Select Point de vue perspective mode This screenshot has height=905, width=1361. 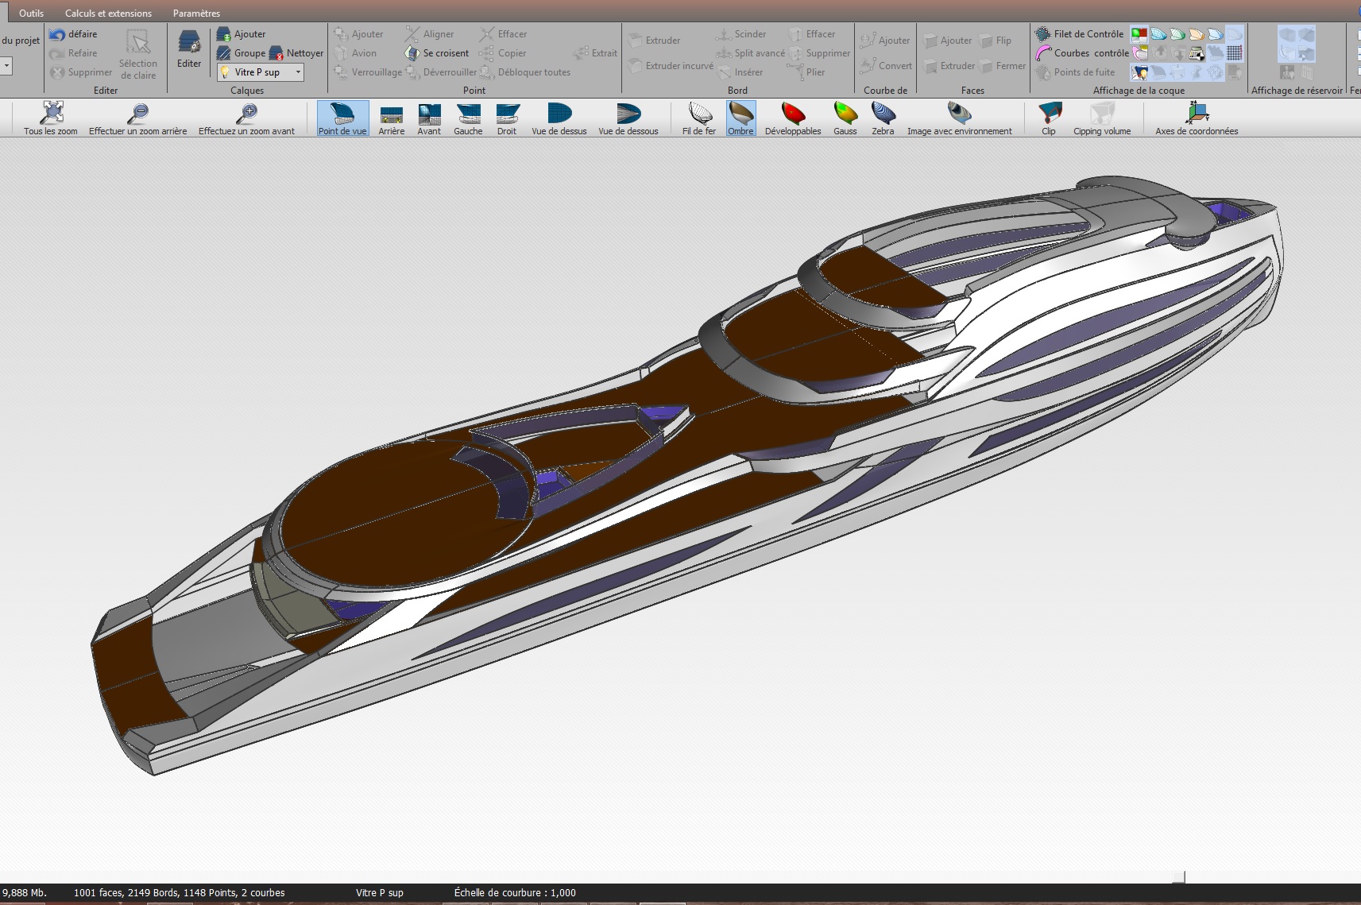point(343,118)
